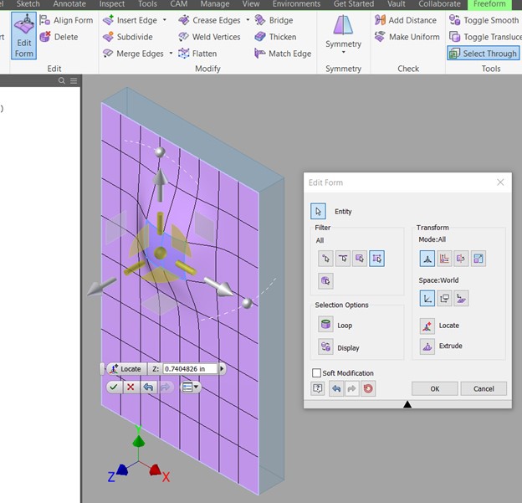This screenshot has width=522, height=503.
Task: Choose World space coordinate option
Action: tap(427, 298)
